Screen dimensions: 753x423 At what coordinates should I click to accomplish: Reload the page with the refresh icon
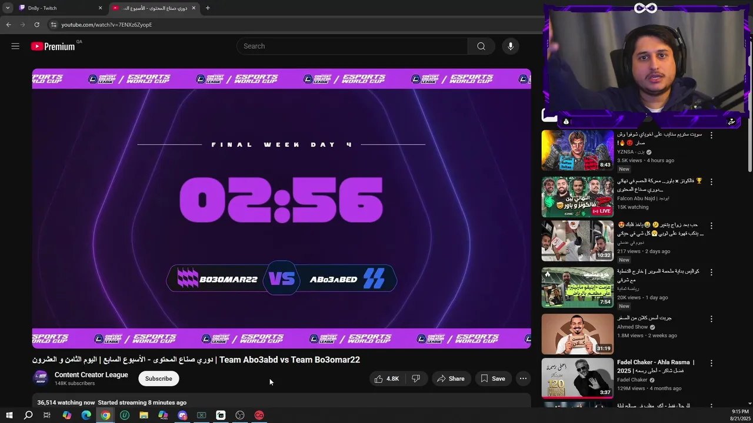(x=36, y=25)
